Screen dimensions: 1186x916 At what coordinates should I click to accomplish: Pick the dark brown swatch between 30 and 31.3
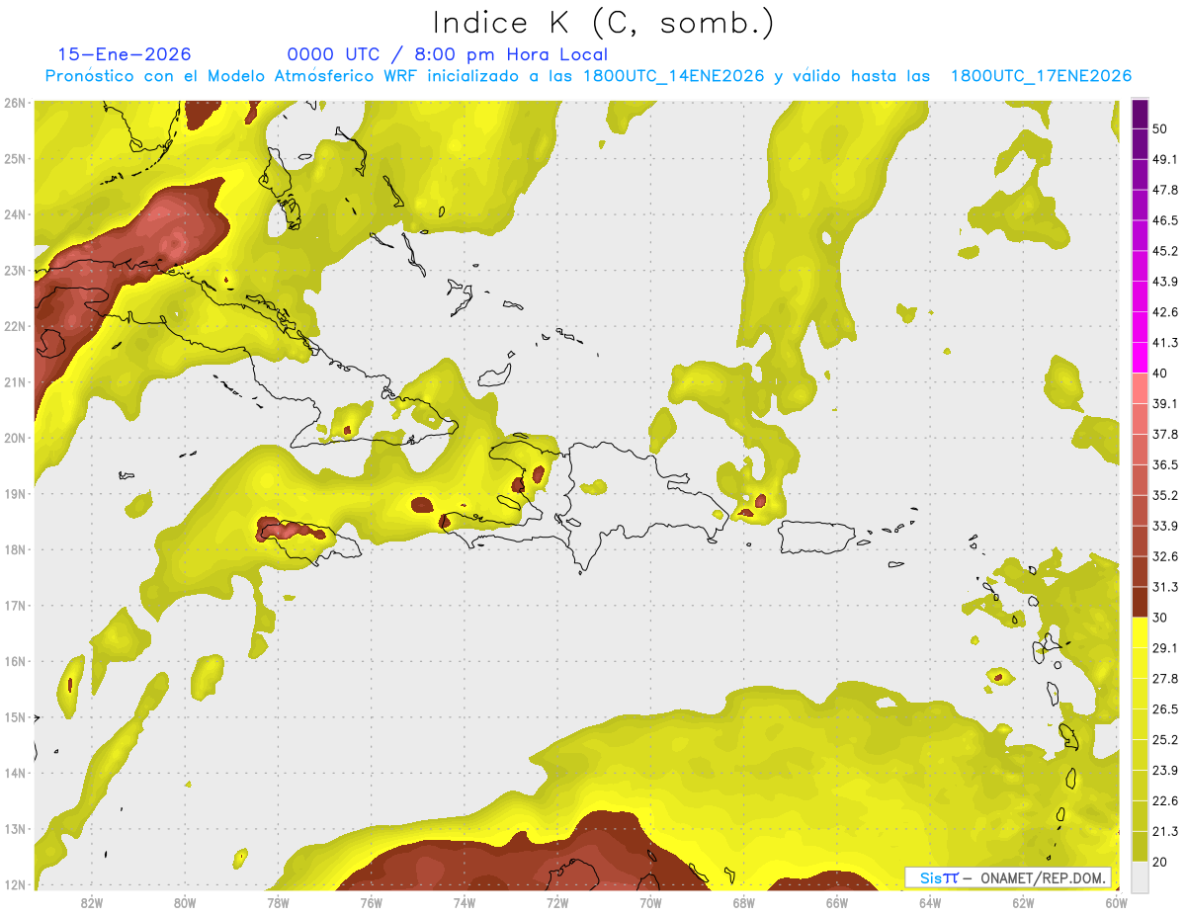(x=1140, y=602)
